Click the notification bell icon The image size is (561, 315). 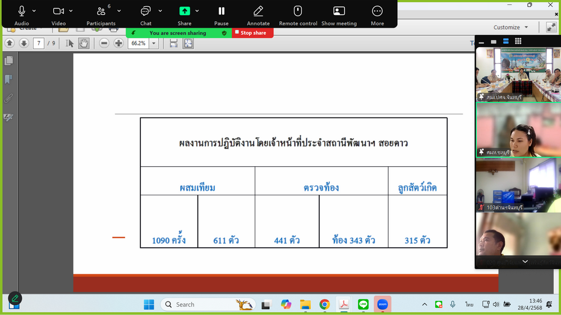(549, 304)
